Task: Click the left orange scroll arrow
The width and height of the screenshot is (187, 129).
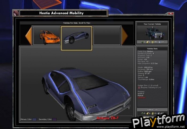Action: (29, 36)
